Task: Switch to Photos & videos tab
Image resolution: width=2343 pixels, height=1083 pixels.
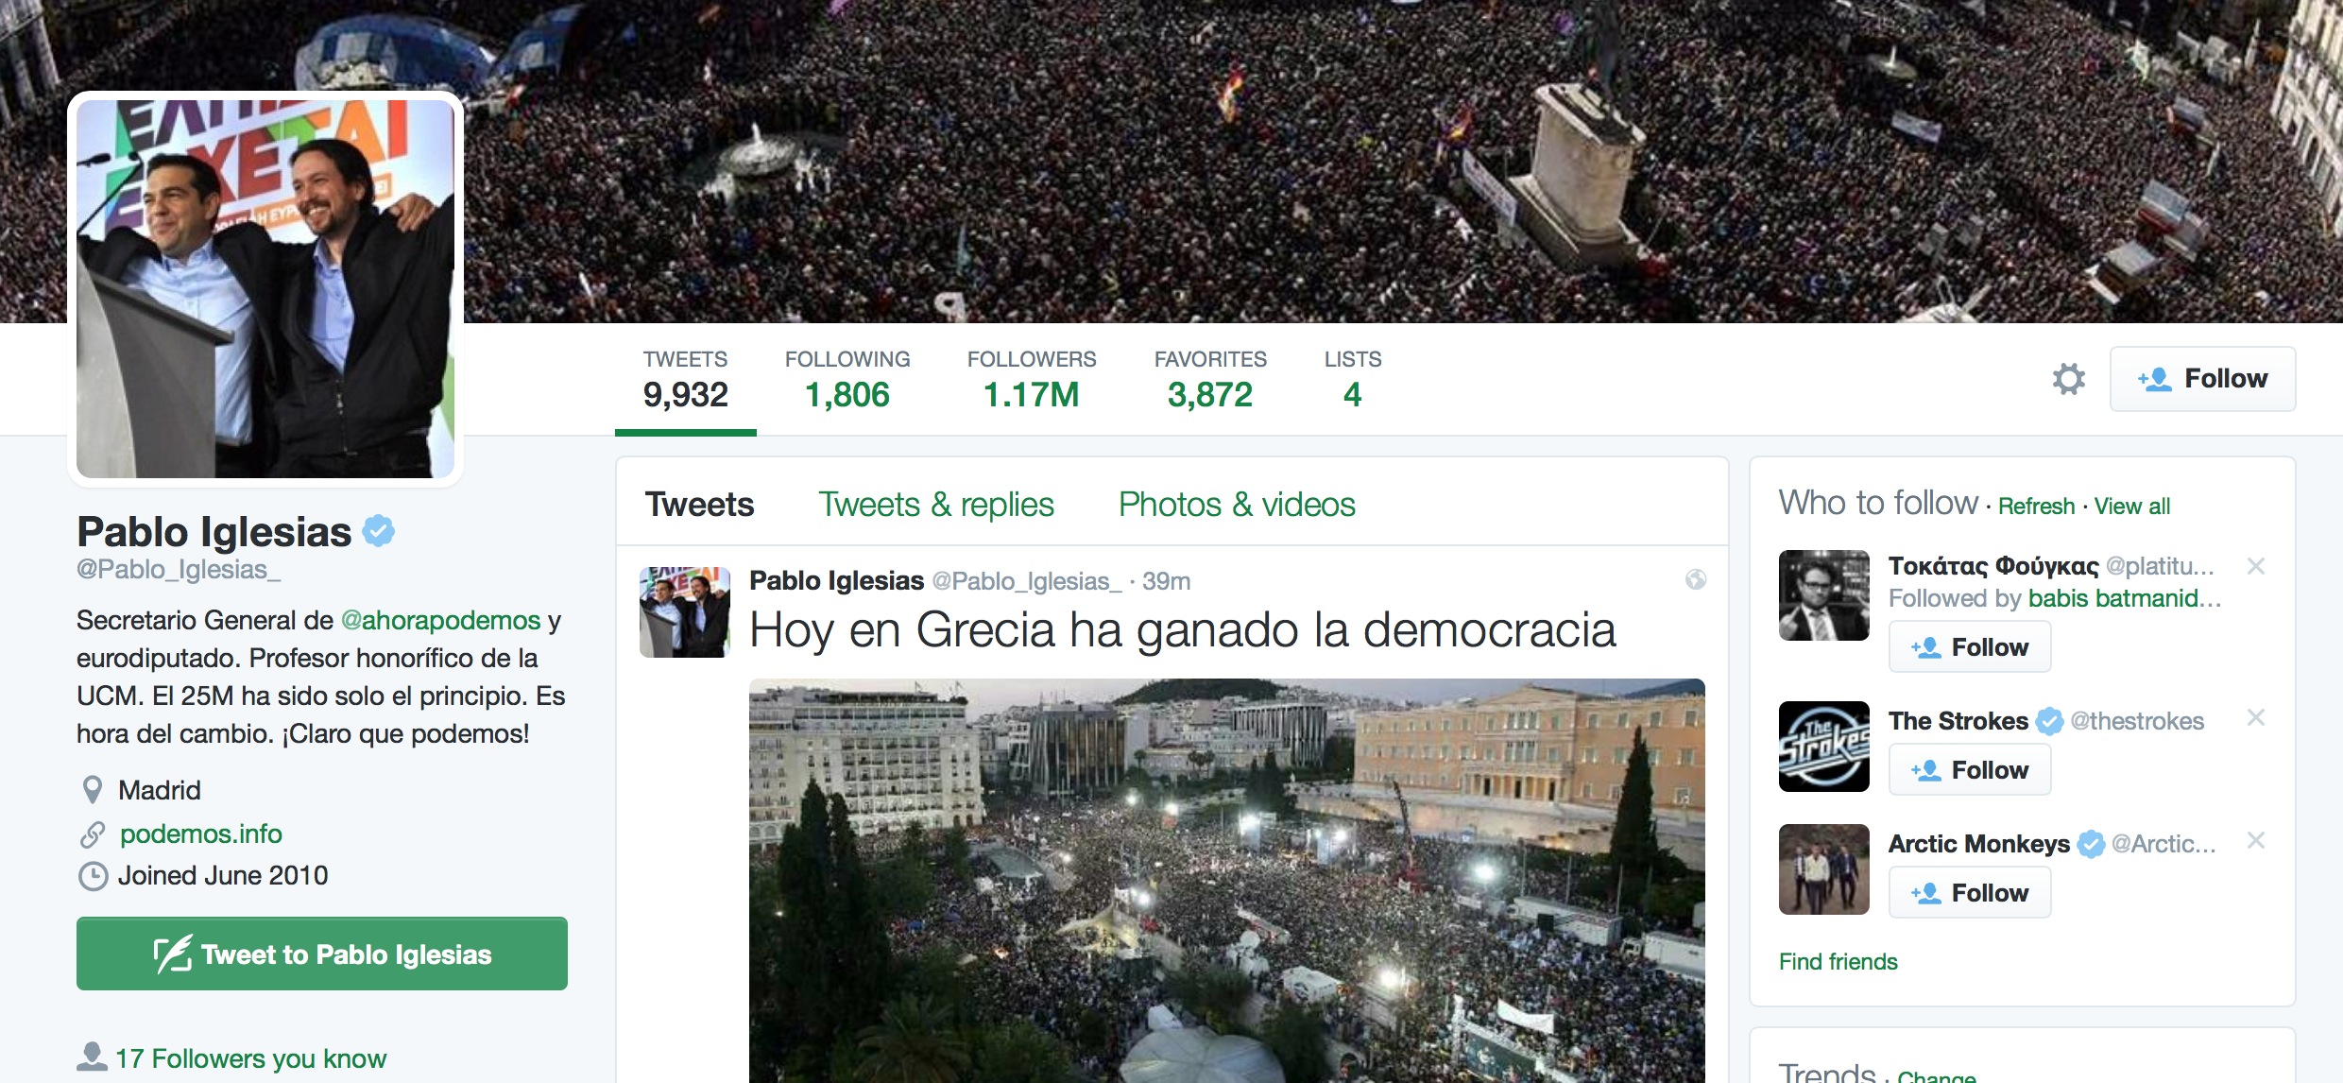Action: coord(1237,505)
